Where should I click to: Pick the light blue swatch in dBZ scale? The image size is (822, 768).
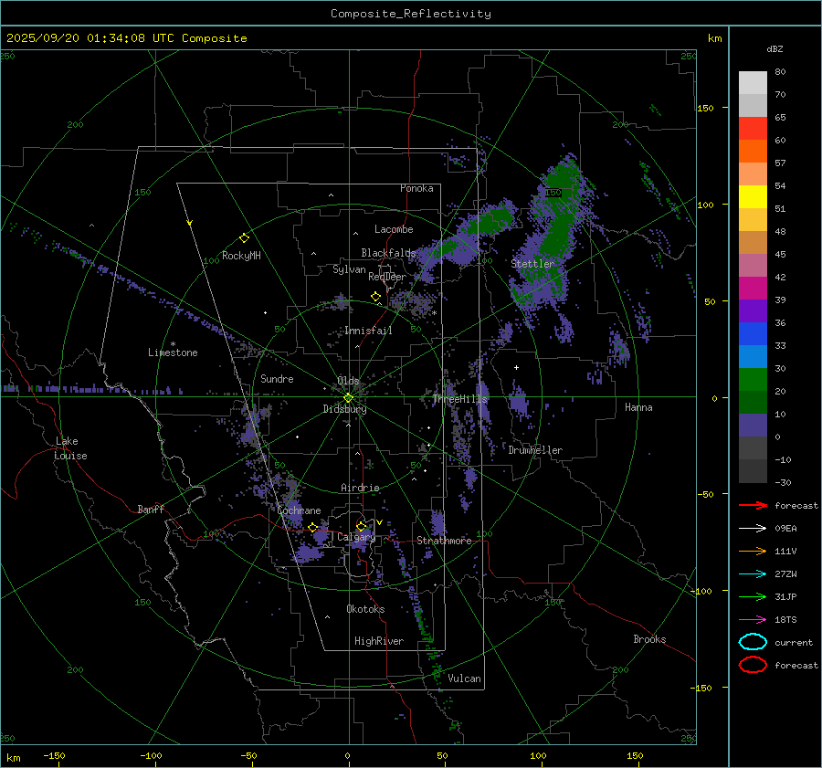coord(753,356)
